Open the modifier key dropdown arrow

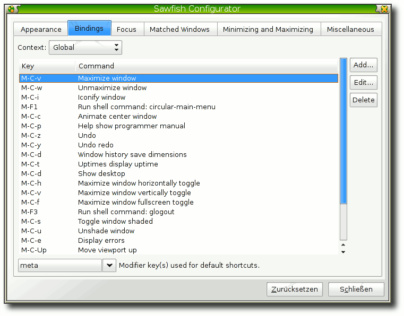(109, 265)
